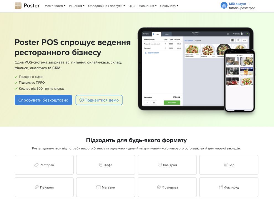The image size is (274, 212).
Task: Click the phone mockup image
Action: [239, 81]
